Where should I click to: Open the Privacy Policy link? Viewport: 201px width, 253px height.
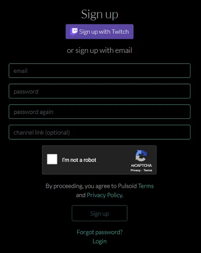(x=104, y=195)
